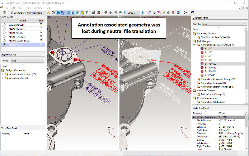Viewport: 249px width, 156px height.
Task: Open the Default view dropdown in toolbar
Action: pyautogui.click(x=133, y=13)
